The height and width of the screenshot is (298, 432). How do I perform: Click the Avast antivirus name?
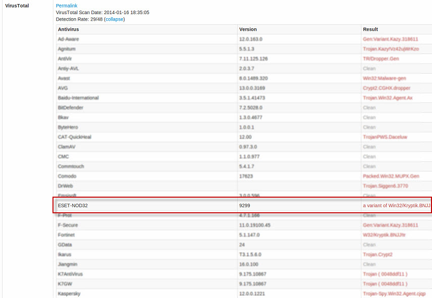click(64, 79)
